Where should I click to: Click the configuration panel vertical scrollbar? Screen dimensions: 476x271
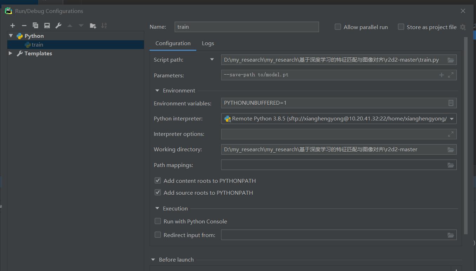click(466, 135)
